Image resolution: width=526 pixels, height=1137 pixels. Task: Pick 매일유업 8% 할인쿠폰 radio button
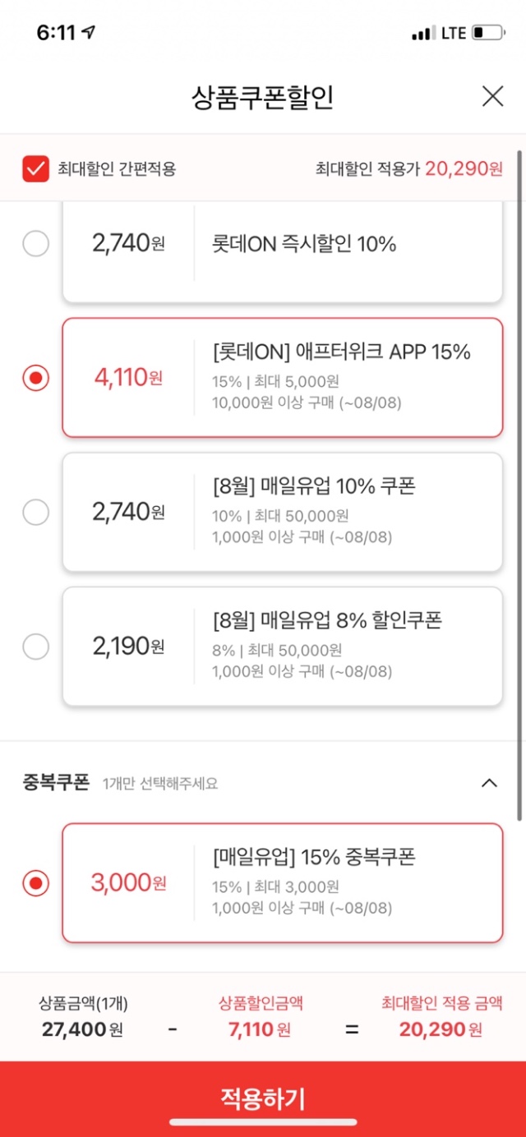[x=35, y=647]
